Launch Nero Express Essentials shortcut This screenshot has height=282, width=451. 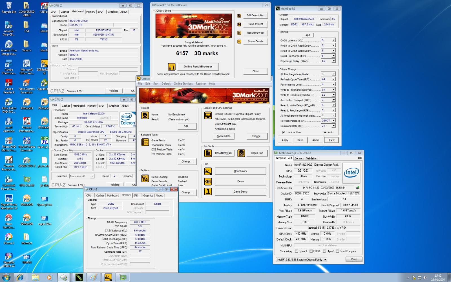point(26,86)
